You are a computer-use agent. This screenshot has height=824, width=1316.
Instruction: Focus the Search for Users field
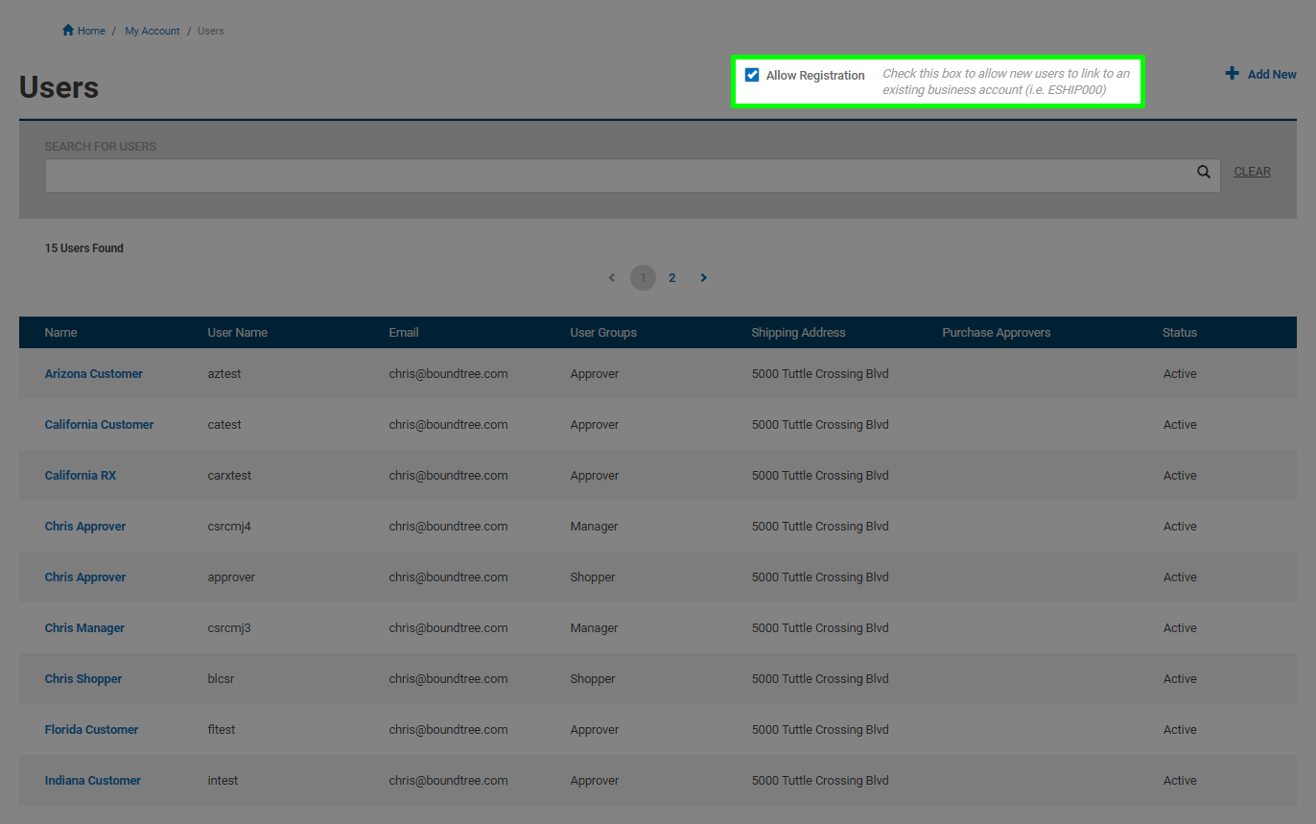(632, 176)
